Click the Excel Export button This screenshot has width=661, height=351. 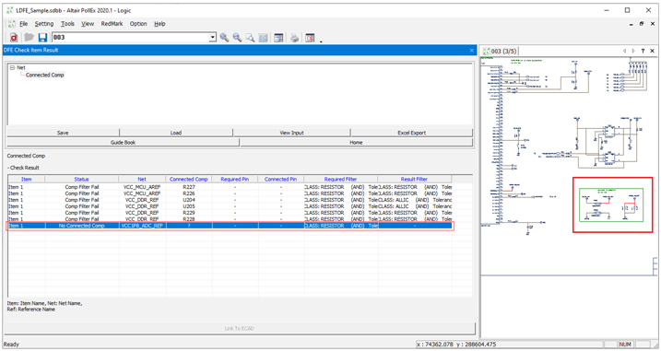pyautogui.click(x=411, y=133)
